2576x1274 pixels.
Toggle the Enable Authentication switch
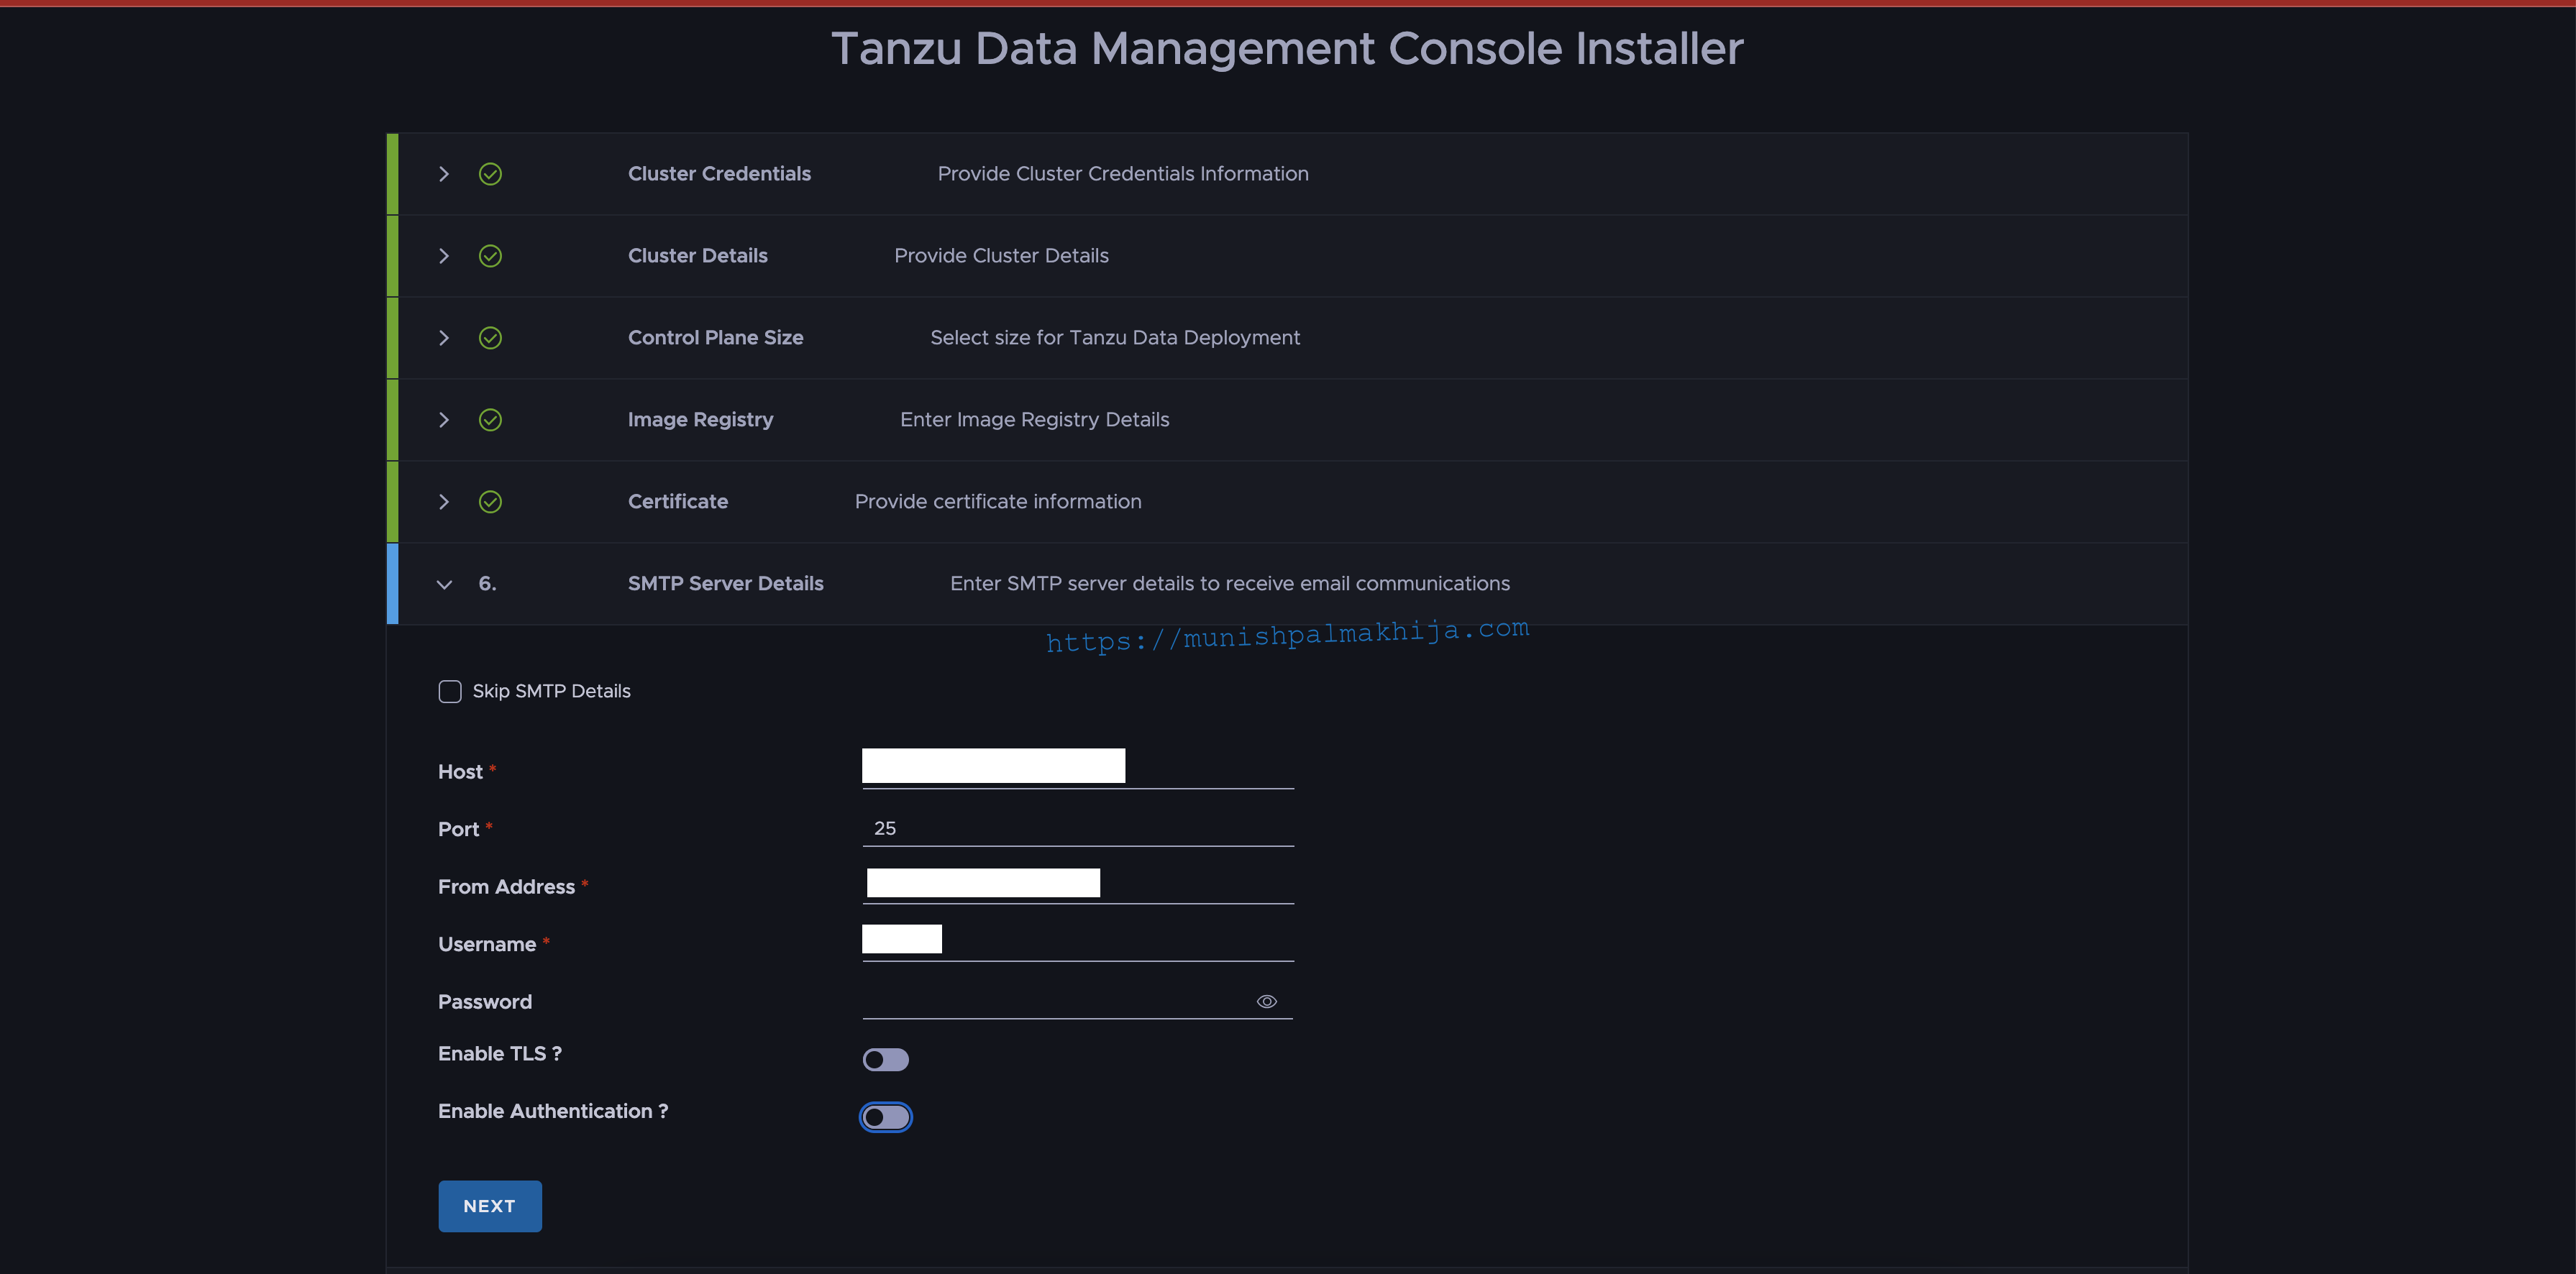[x=886, y=1117]
